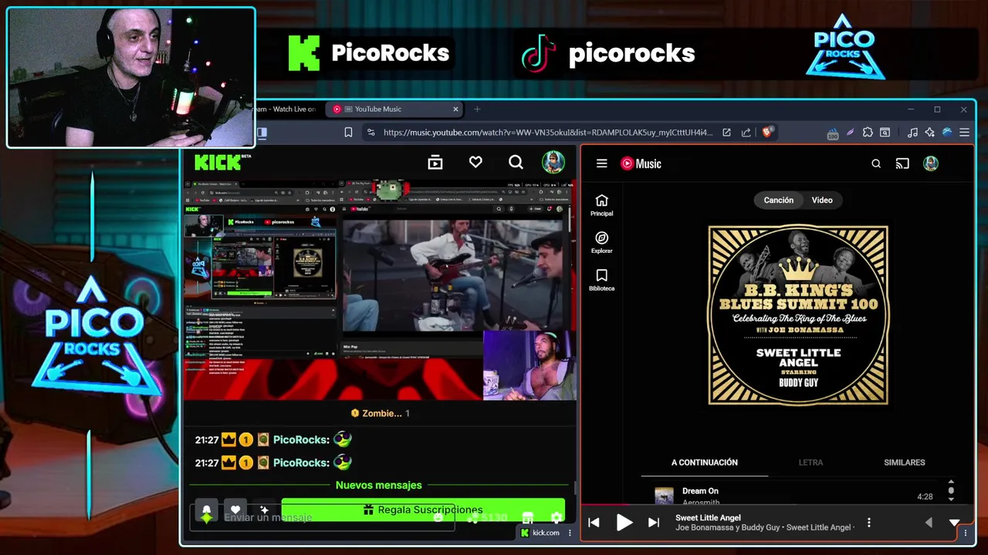Click the cast to device icon

pyautogui.click(x=902, y=163)
